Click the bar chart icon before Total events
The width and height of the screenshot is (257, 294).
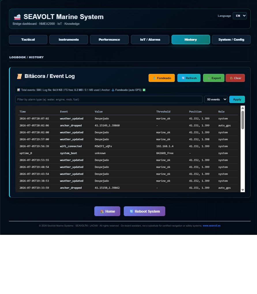pos(18,90)
